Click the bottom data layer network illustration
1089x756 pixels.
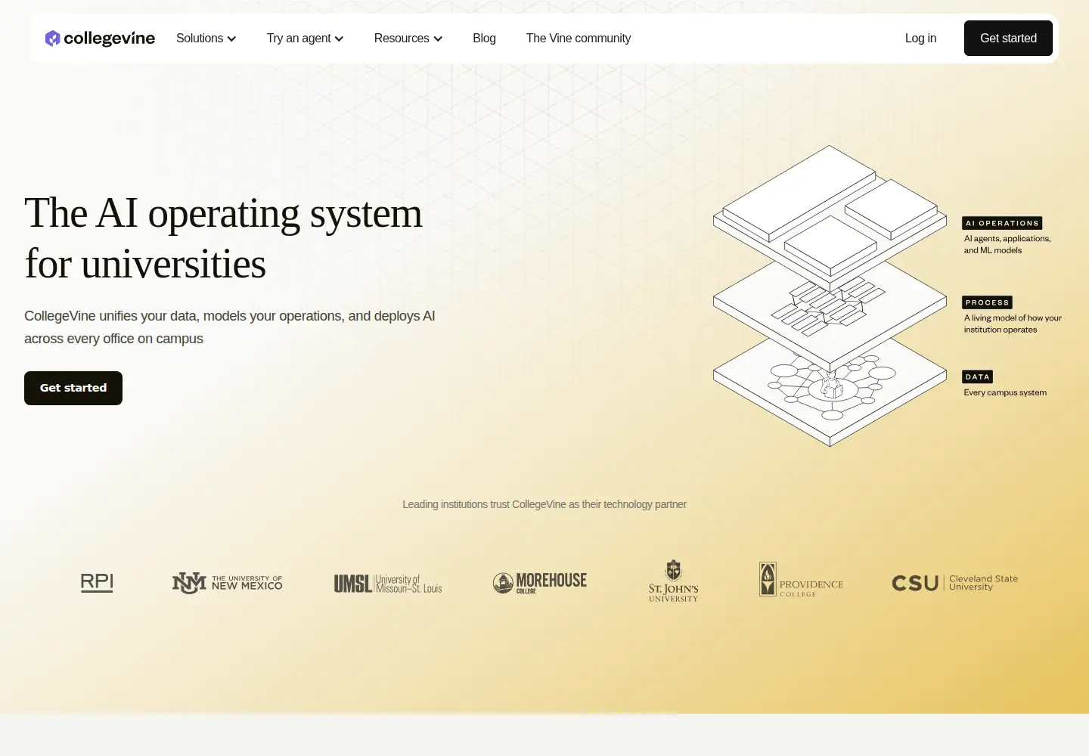[830, 393]
